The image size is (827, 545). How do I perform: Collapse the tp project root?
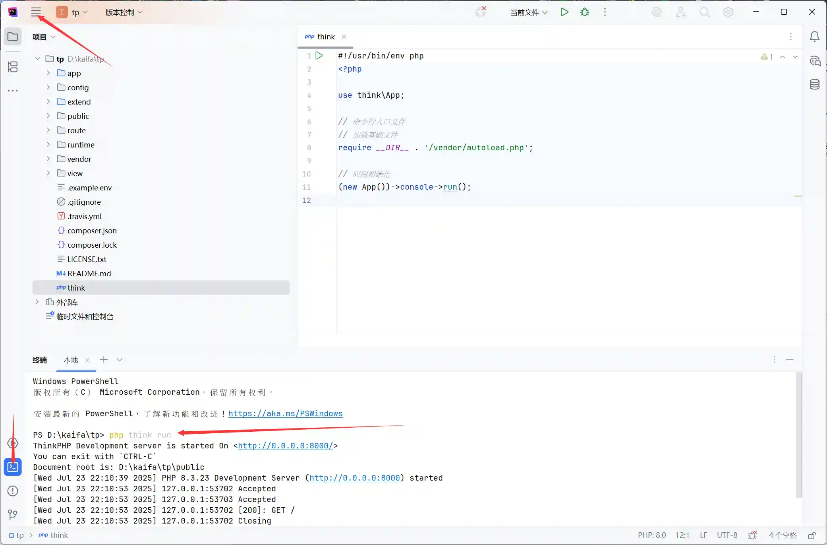tap(37, 59)
